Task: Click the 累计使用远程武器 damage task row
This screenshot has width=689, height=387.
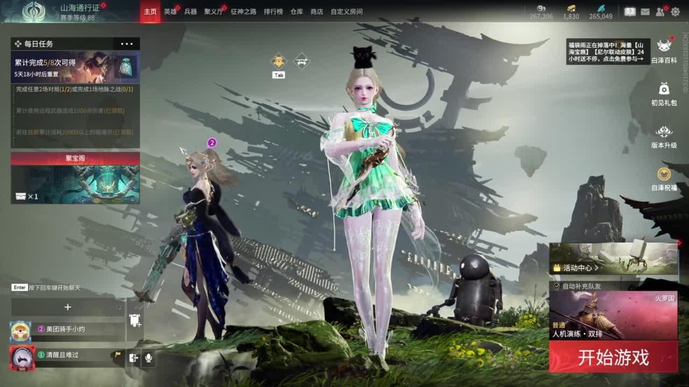Action: pos(75,110)
